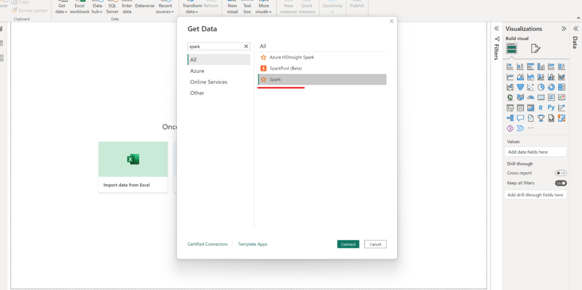Click the Add data fields here well
This screenshot has width=582, height=290.
(x=535, y=152)
